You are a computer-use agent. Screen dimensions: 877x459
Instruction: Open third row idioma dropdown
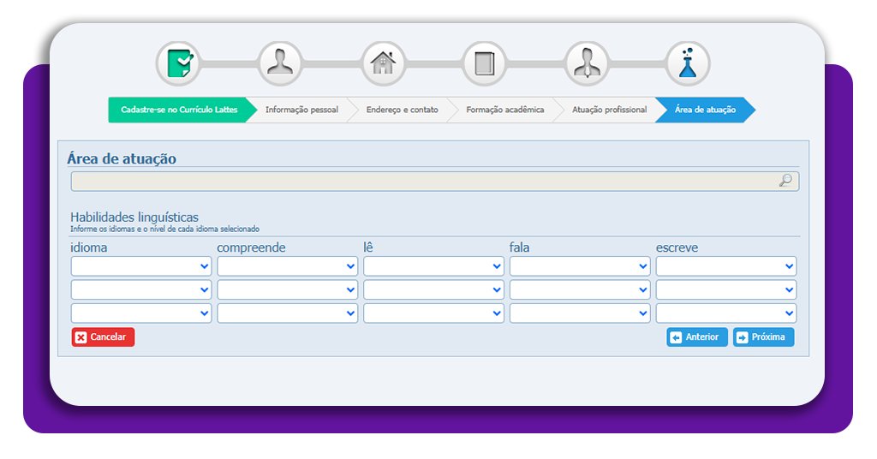141,313
